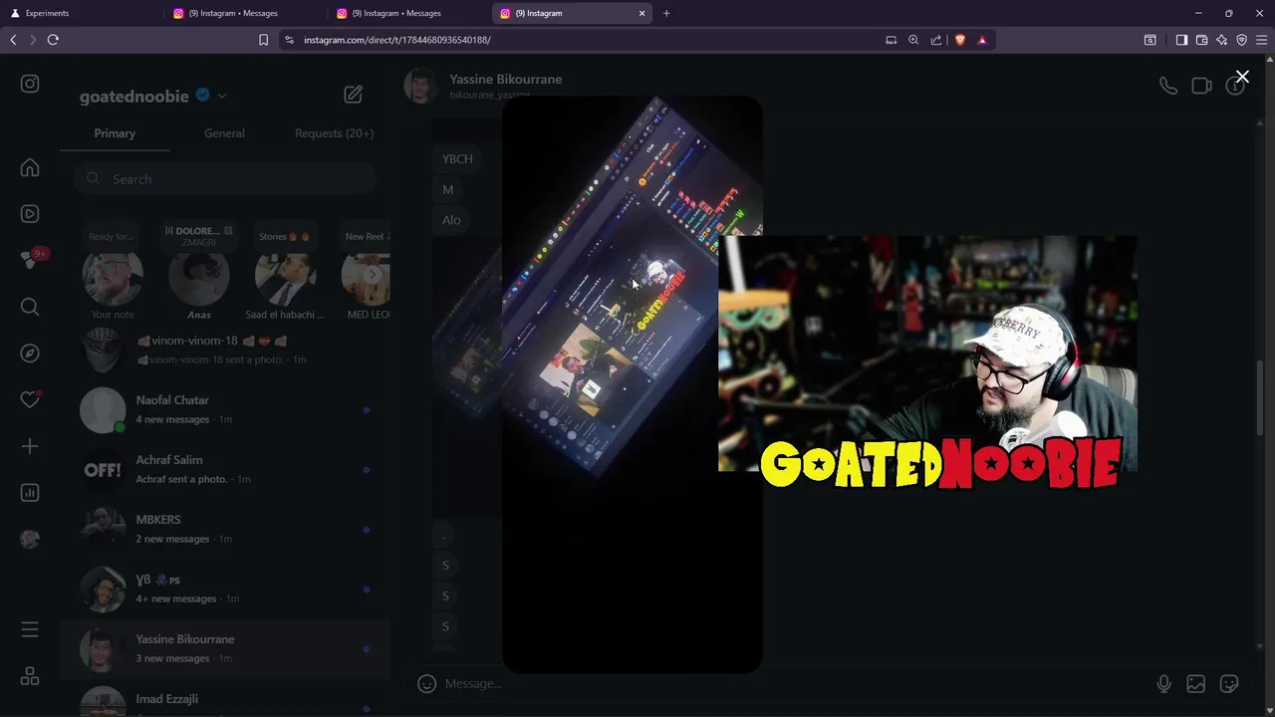
Task: Start a video call with Yassine
Action: 1201,86
